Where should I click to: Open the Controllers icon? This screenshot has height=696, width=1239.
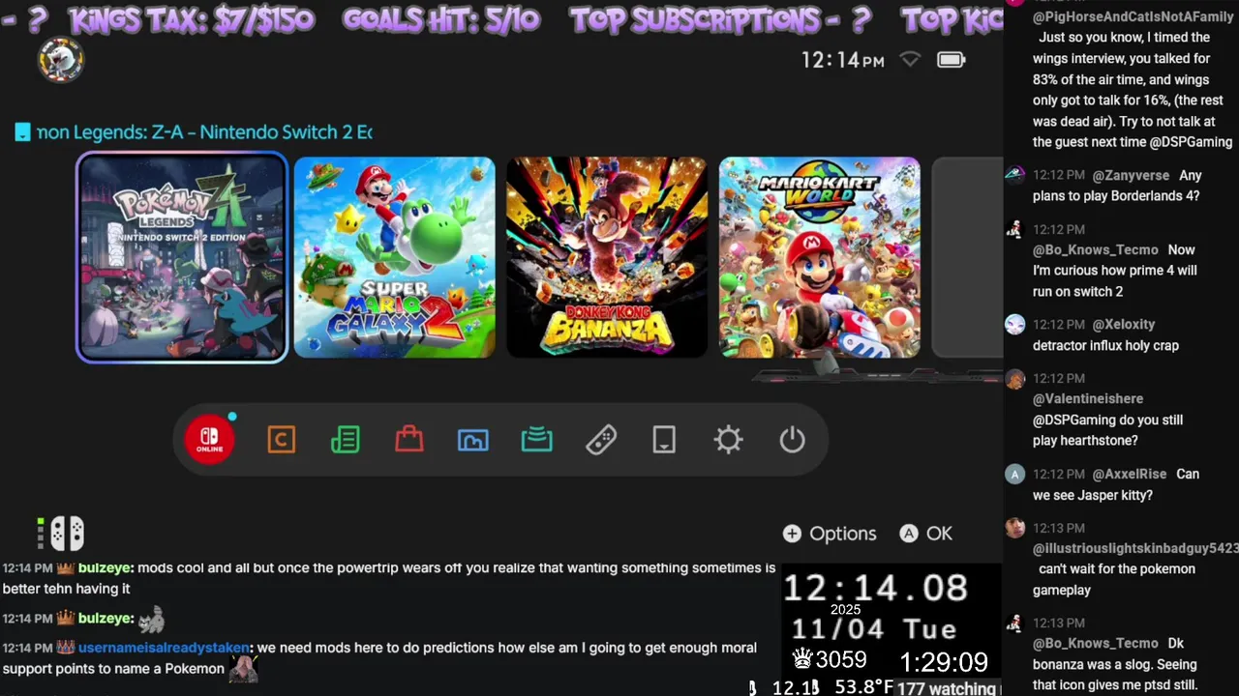click(x=601, y=440)
